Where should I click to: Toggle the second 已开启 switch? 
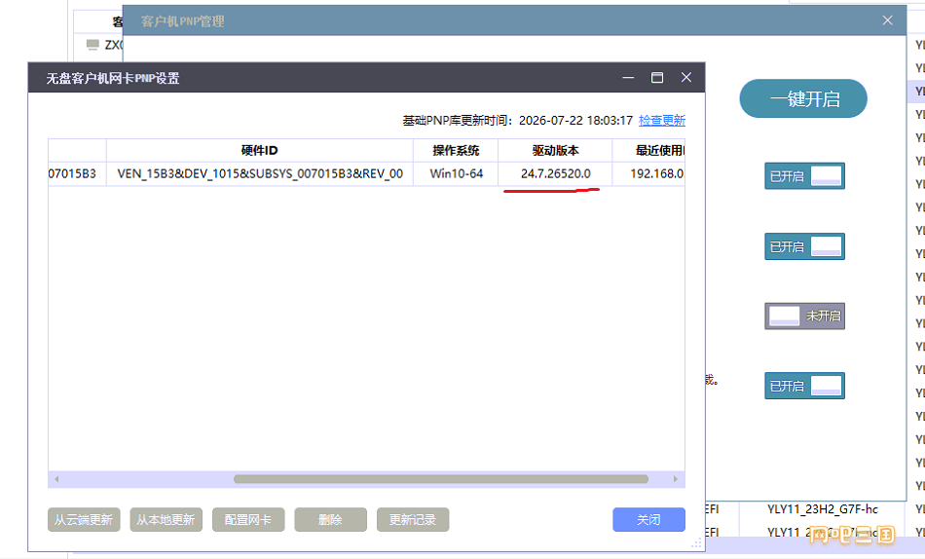pos(804,246)
